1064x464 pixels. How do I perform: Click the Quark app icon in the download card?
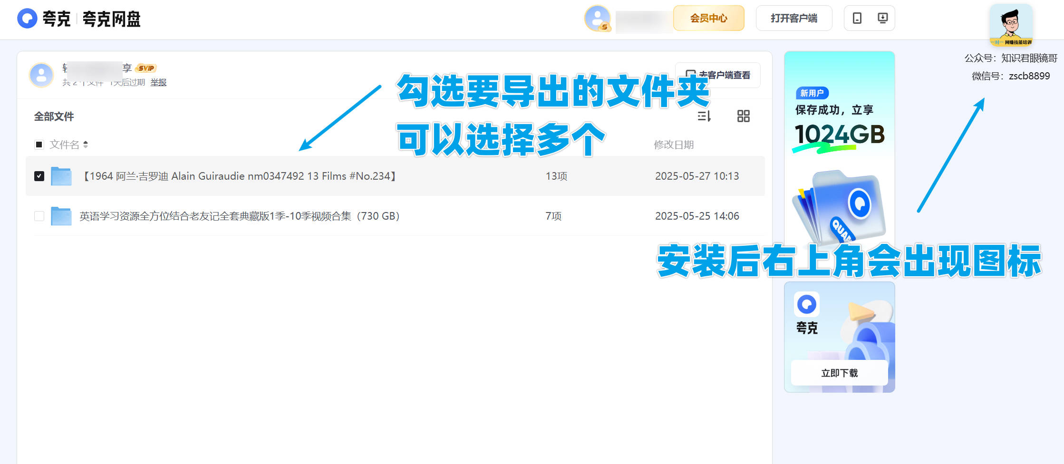[806, 304]
